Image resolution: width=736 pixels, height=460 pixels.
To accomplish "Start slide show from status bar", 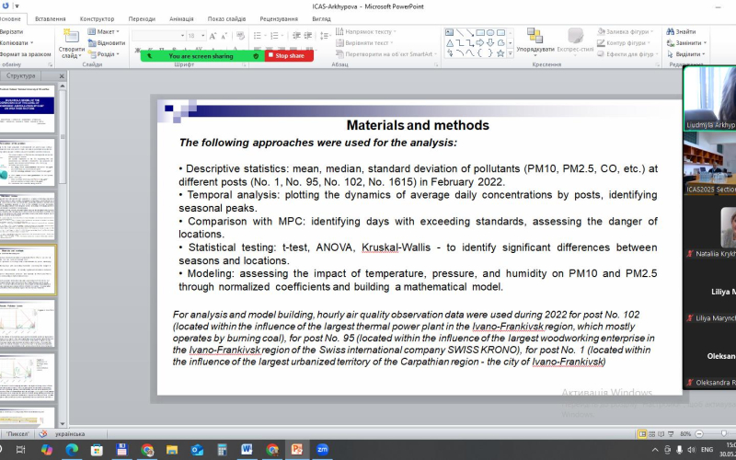I will (x=671, y=433).
